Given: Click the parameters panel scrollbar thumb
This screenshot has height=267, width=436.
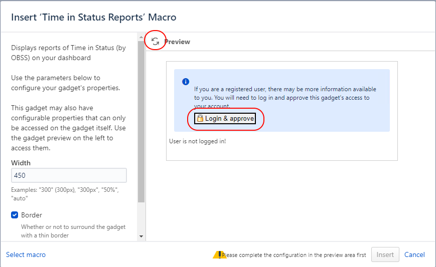Looking at the screenshot, I should coord(141,120).
